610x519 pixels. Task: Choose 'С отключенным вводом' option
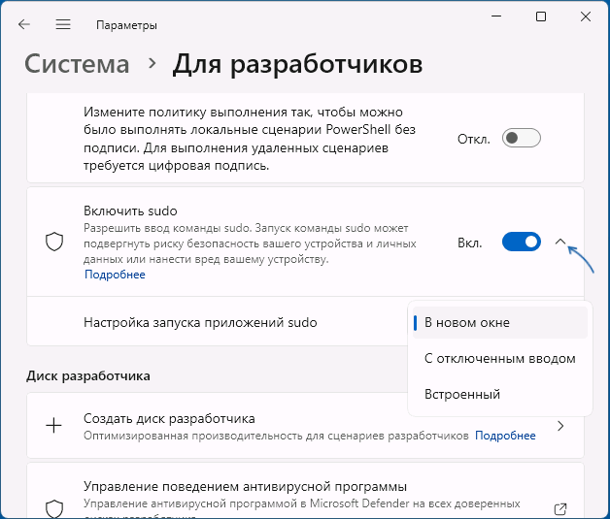pyautogui.click(x=500, y=358)
